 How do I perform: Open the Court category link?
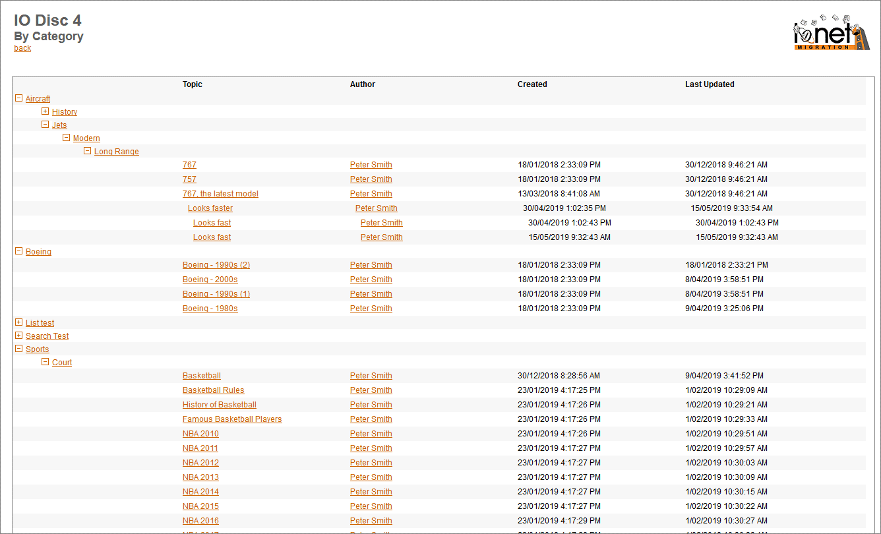pyautogui.click(x=62, y=363)
